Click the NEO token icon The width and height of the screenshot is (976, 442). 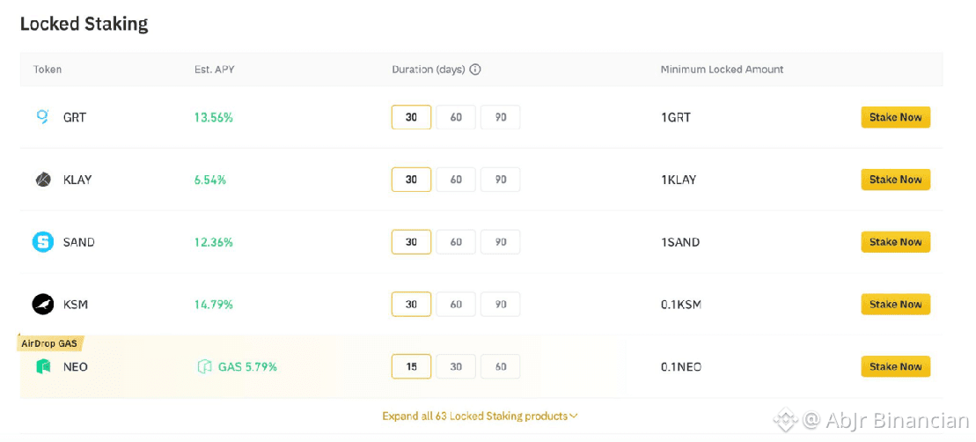(x=43, y=366)
